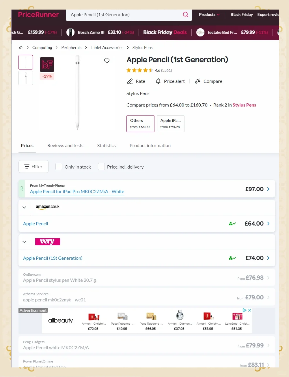Open the Statistics tab
This screenshot has height=377, width=289.
[106, 146]
